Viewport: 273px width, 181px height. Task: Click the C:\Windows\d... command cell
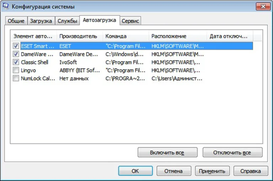click(124, 54)
